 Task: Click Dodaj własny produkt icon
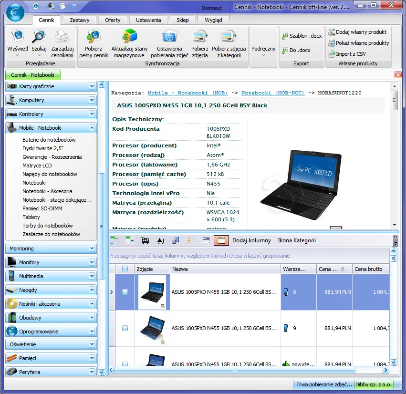tap(332, 32)
